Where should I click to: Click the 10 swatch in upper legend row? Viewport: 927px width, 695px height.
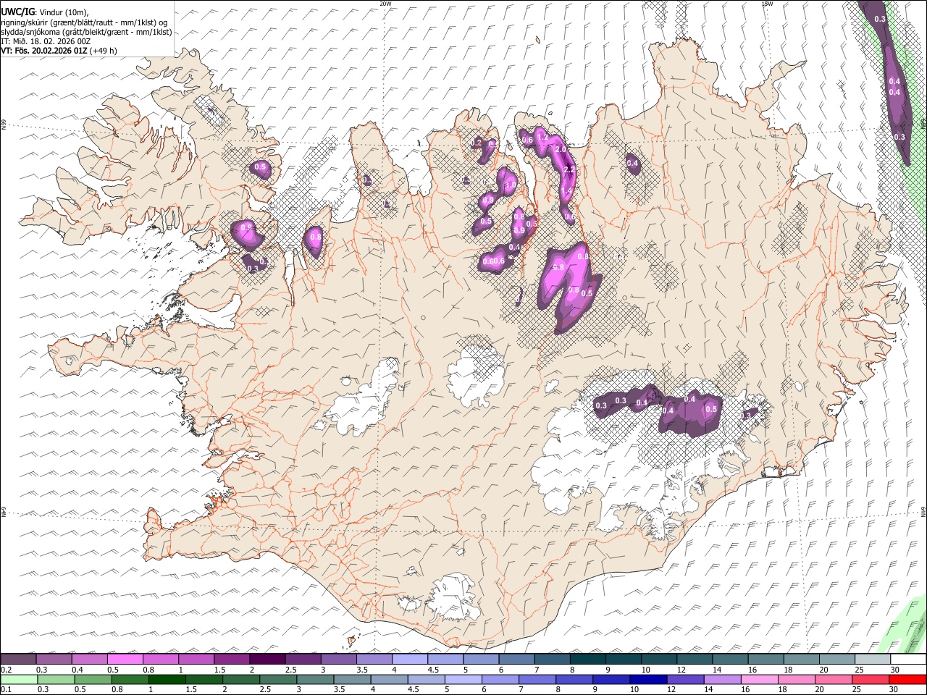[x=658, y=660]
